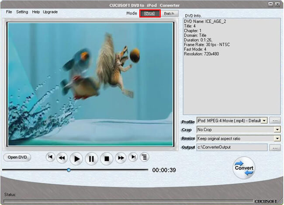The image size is (284, 205).
Task: Browse for the output folder
Action: click(275, 148)
